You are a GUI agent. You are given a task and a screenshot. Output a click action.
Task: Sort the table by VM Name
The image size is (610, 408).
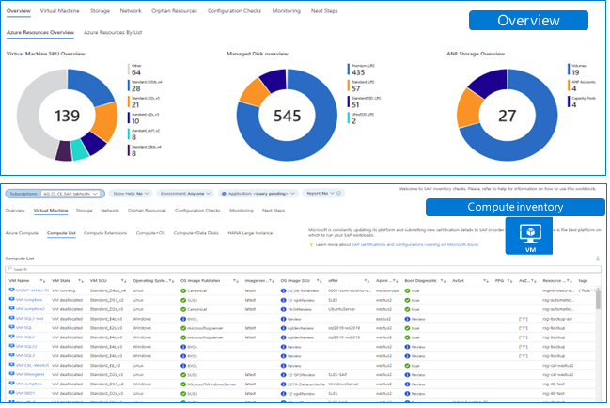43,282
